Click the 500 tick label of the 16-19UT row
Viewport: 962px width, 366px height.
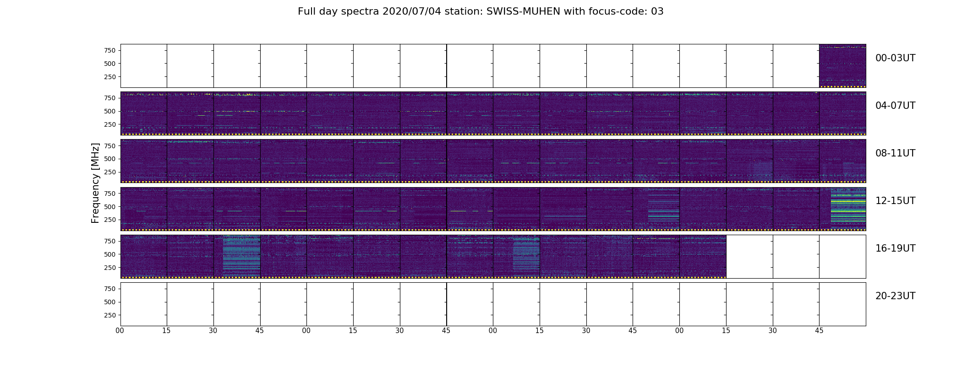tap(110, 254)
